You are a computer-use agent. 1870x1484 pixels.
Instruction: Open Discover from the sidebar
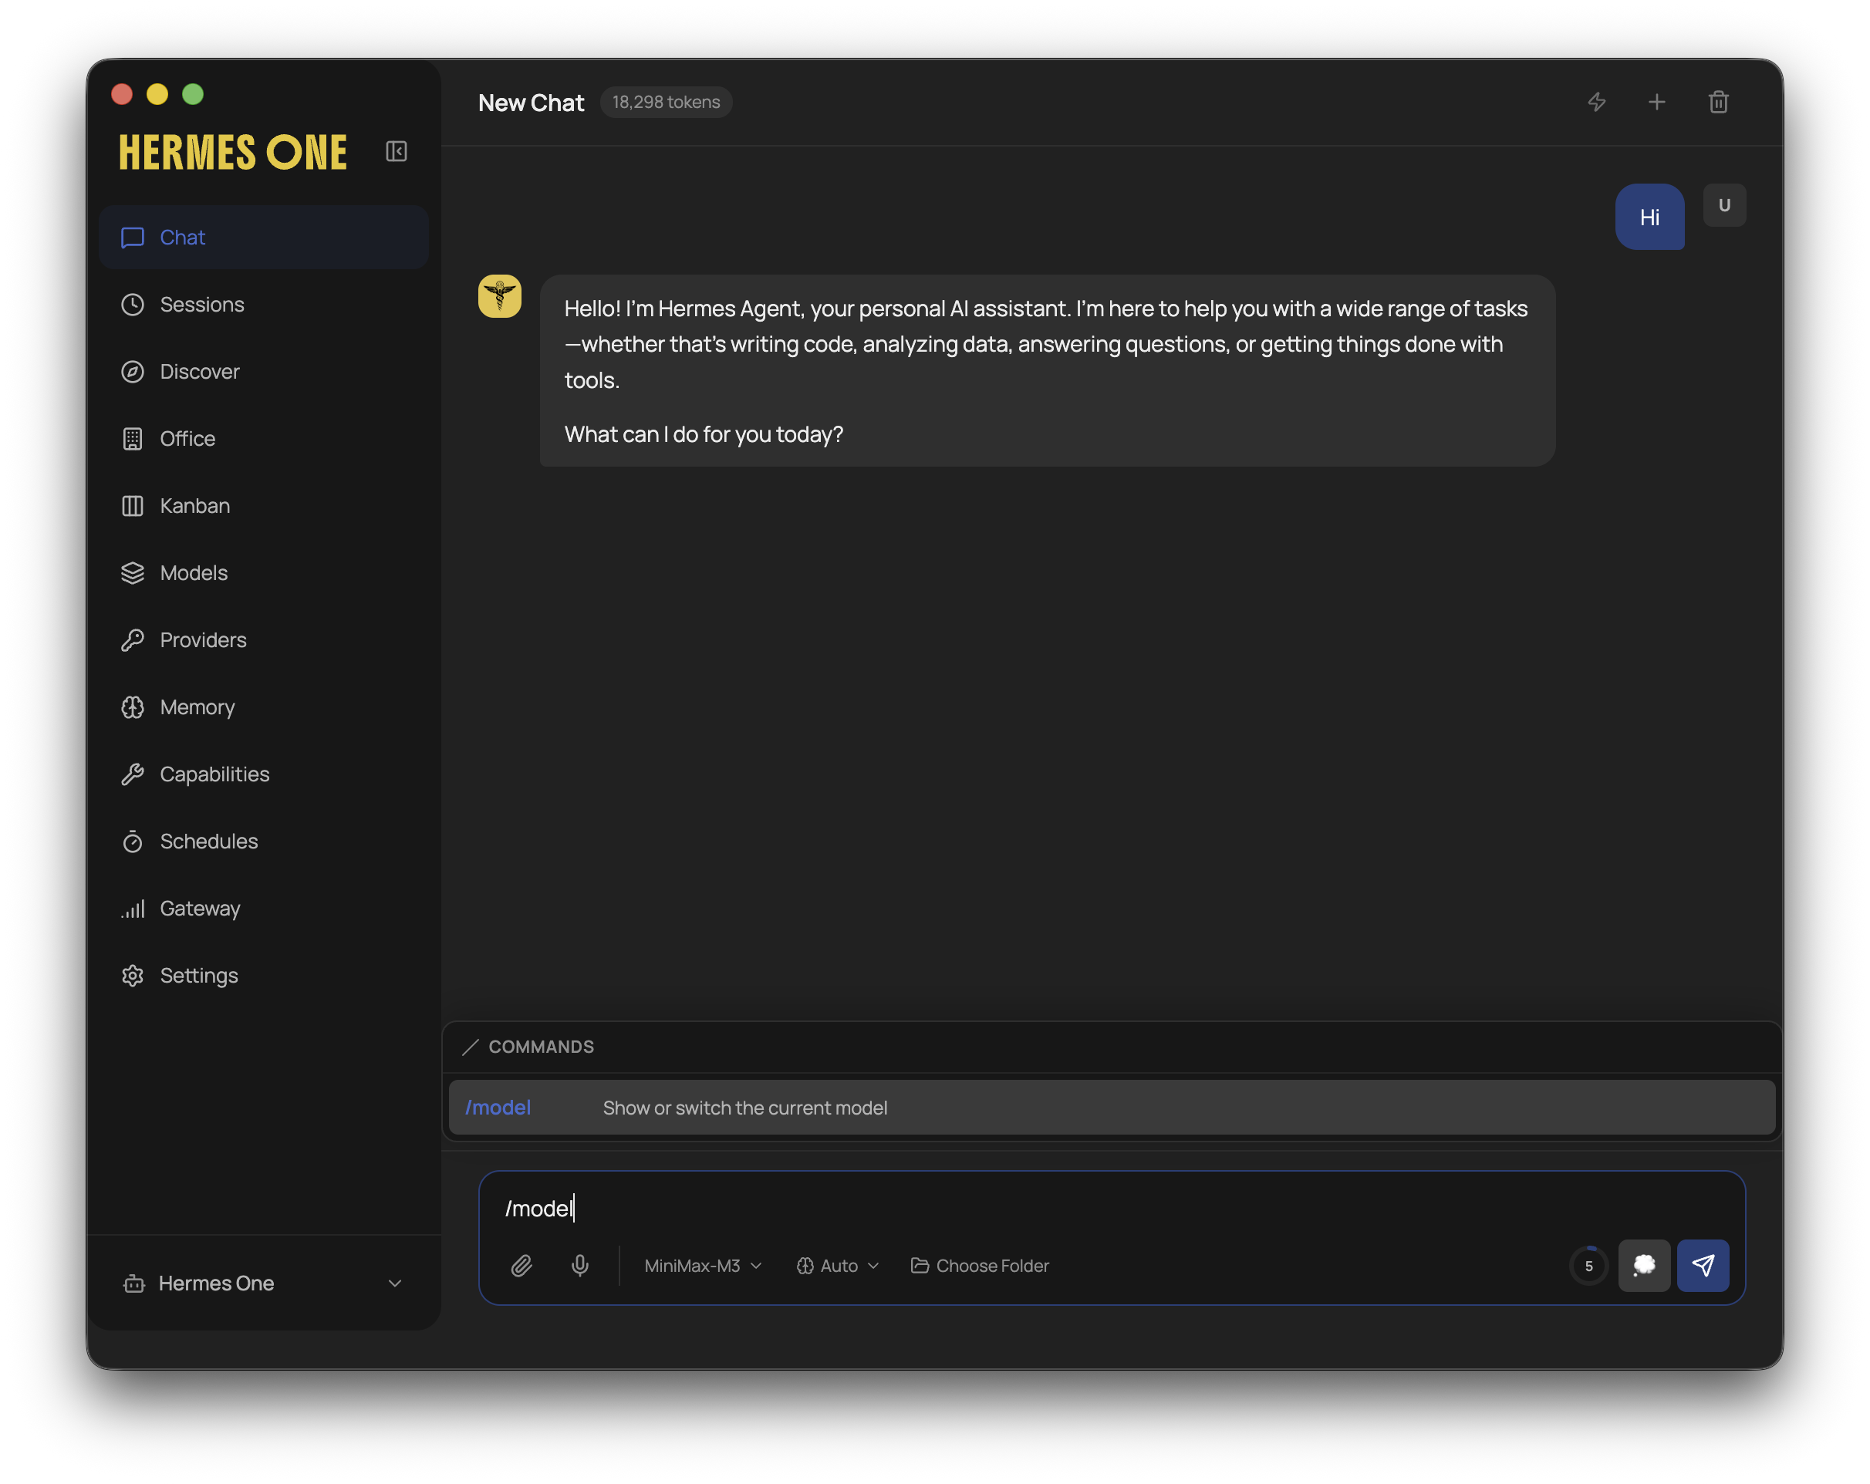coord(264,371)
